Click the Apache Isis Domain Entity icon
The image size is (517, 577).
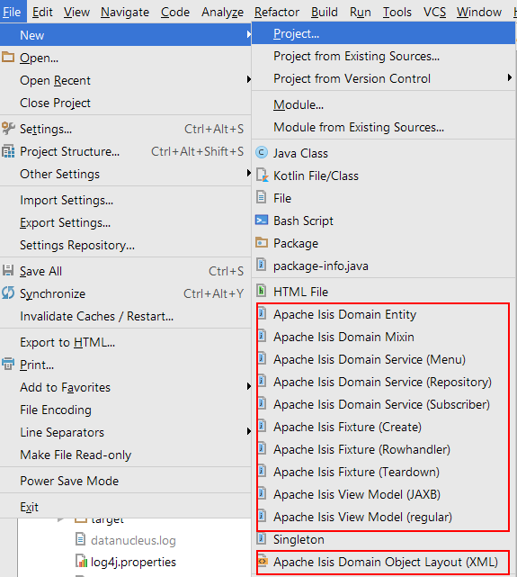pos(262,313)
